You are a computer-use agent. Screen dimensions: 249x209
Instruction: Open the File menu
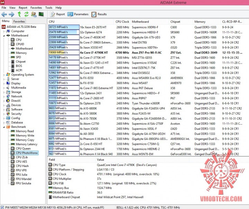[4, 8]
